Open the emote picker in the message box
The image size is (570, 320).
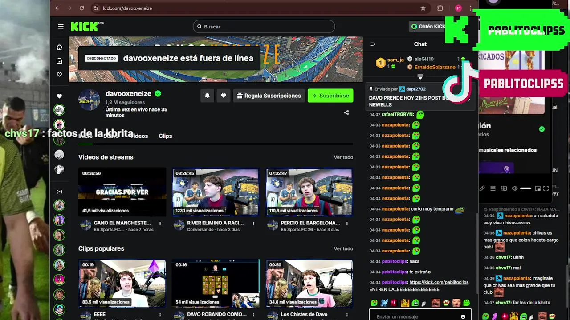tap(463, 316)
